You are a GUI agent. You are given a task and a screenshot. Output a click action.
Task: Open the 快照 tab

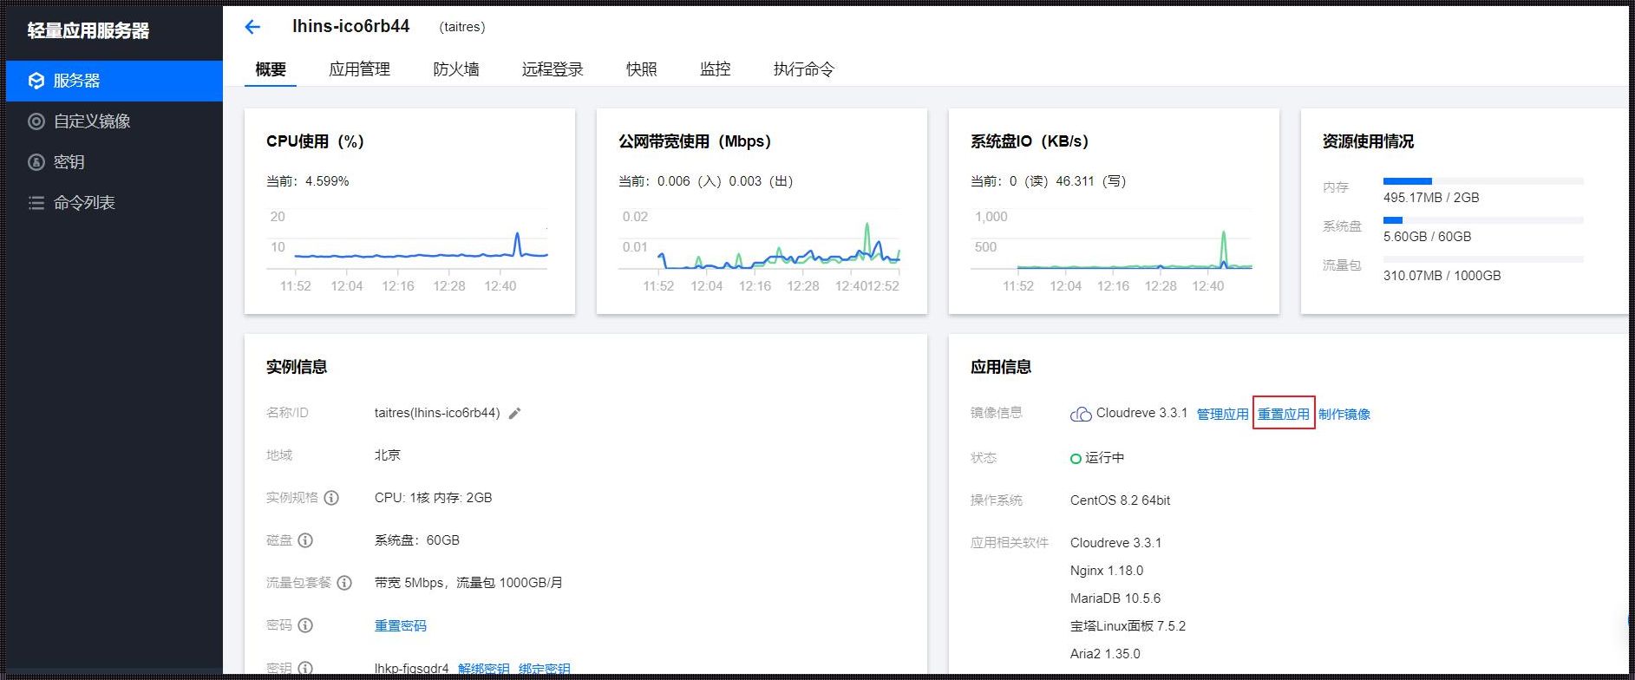(642, 69)
